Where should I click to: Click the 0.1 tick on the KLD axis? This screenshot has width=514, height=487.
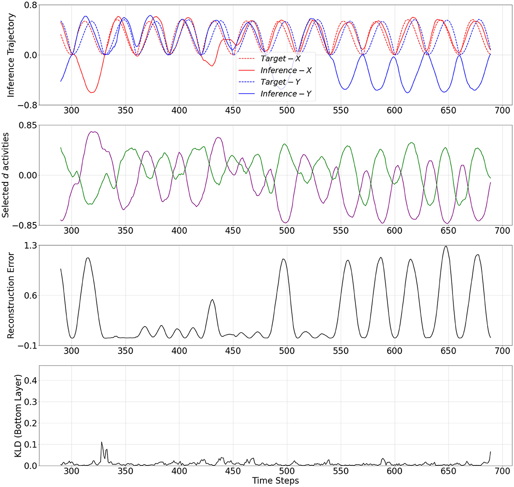coord(30,445)
